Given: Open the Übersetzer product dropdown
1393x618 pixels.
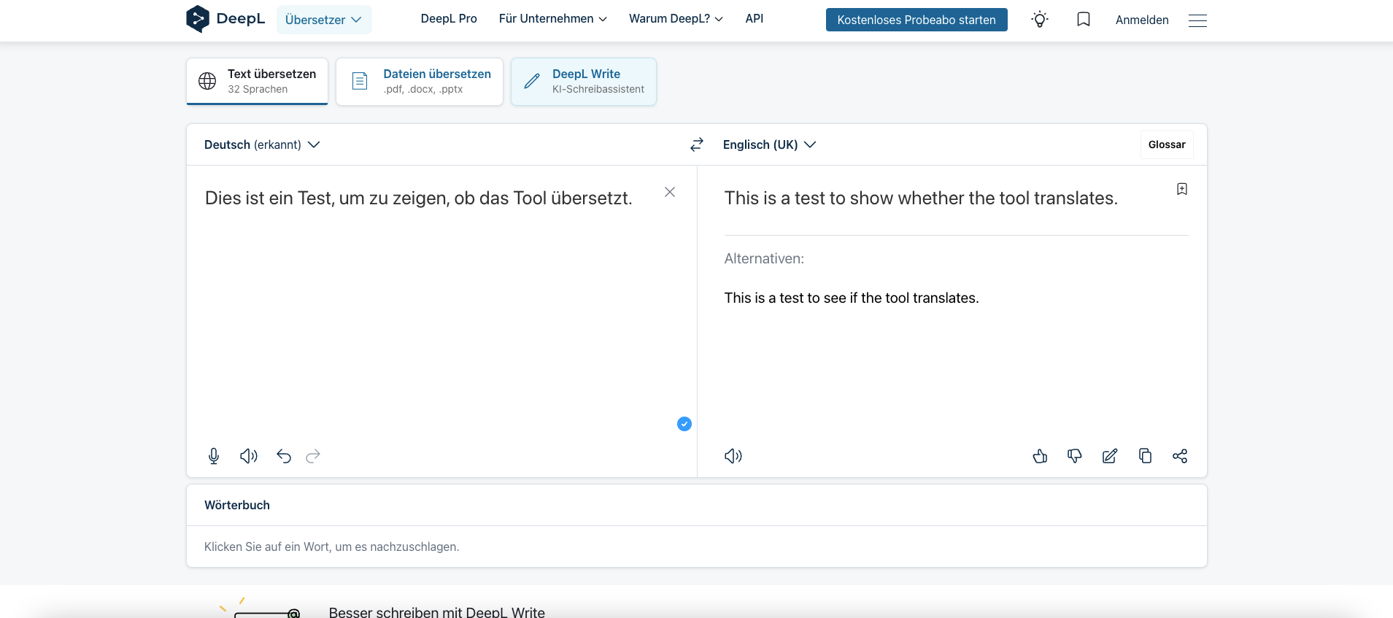Looking at the screenshot, I should click(324, 20).
